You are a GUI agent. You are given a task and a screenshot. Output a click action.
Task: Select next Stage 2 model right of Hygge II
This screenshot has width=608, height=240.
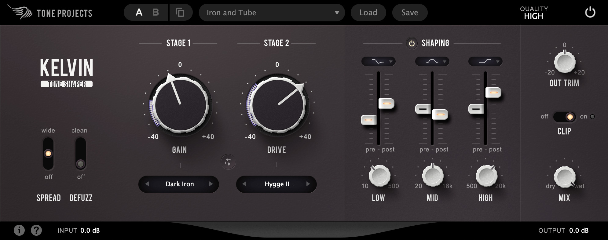(x=308, y=184)
